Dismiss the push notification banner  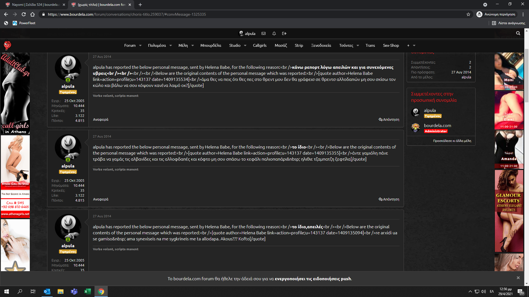tap(518, 278)
